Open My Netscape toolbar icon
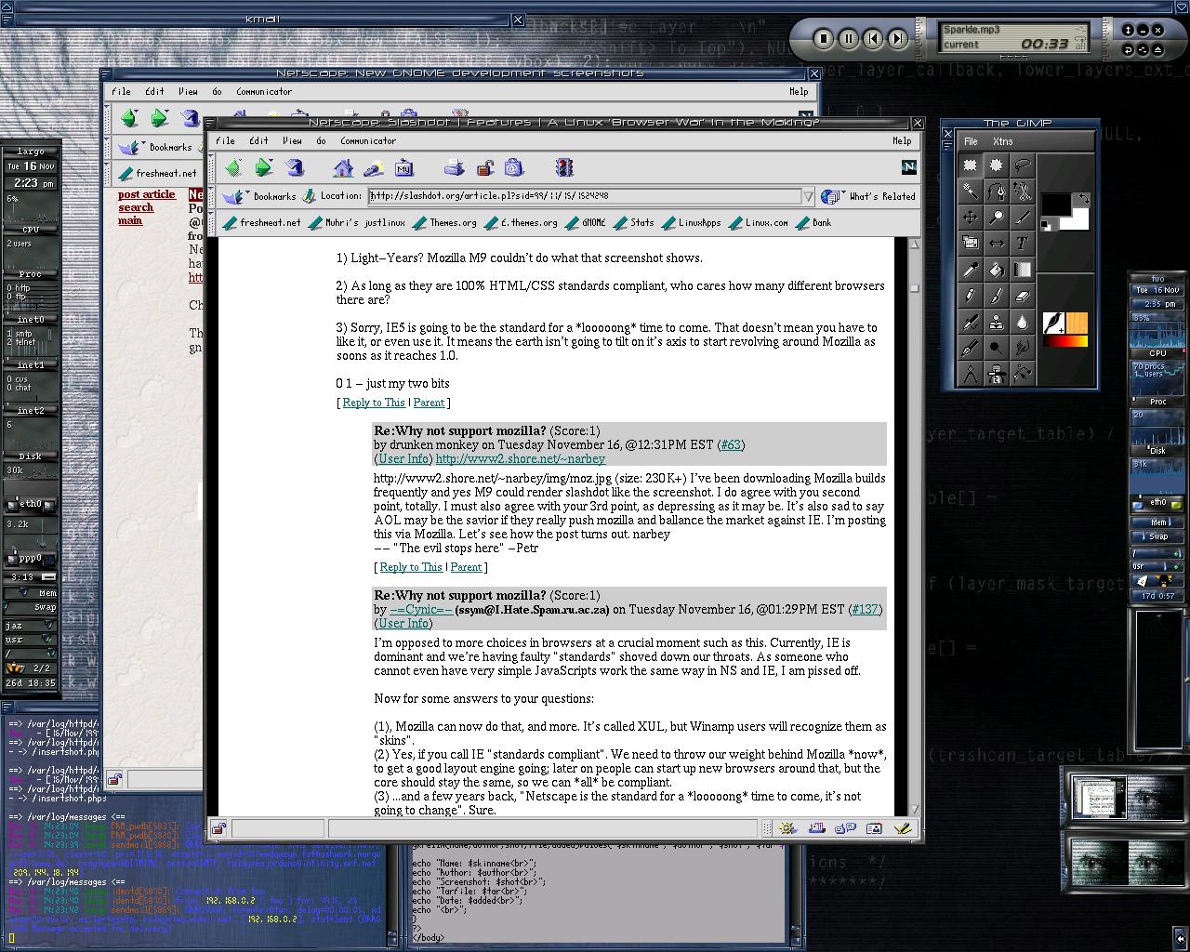This screenshot has height=952, width=1190. coord(403,167)
